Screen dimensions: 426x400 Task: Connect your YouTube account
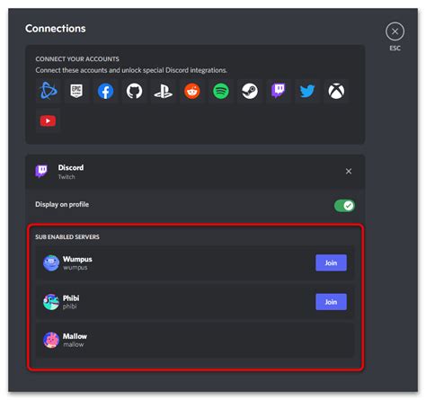48,120
